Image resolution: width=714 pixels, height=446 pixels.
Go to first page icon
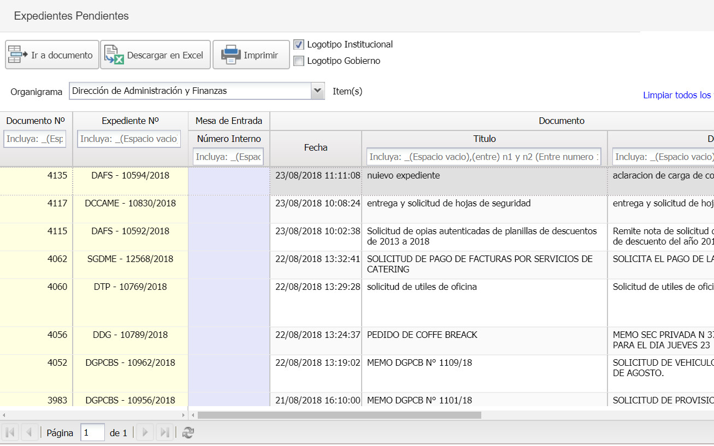point(10,433)
